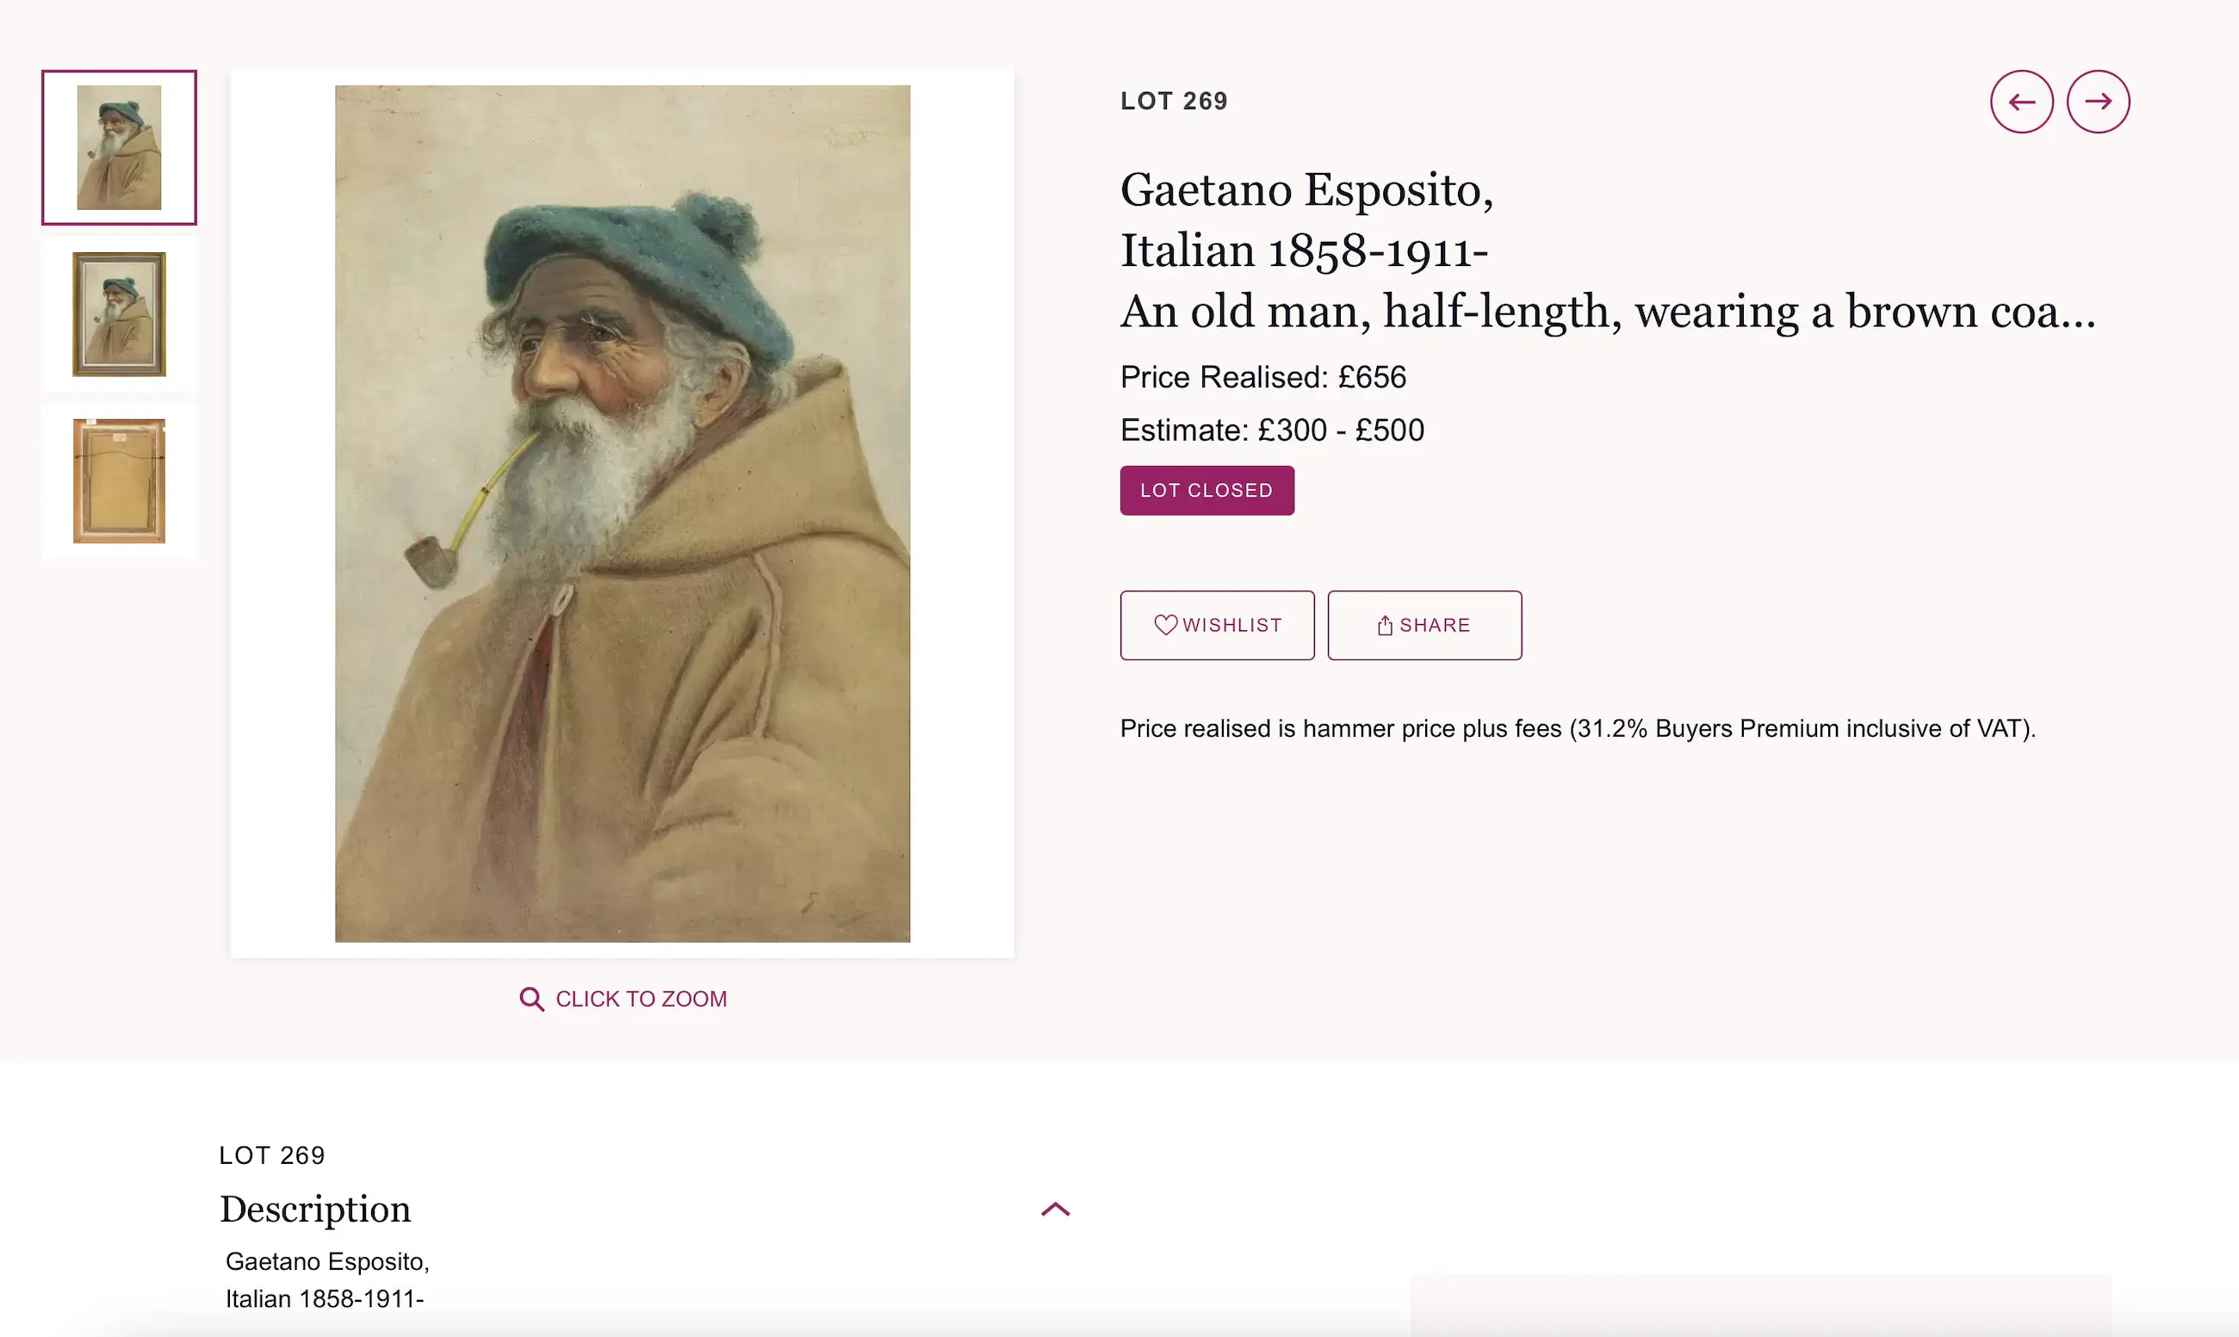Viewport: 2239px width, 1337px height.
Task: Select the back-of-frame thumbnail
Action: point(119,481)
